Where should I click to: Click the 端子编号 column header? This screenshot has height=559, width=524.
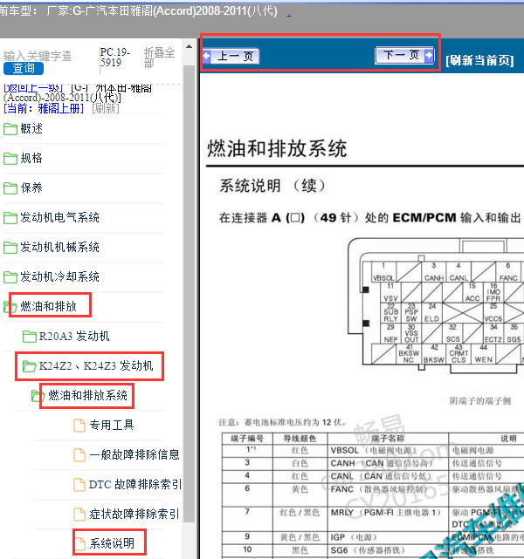(247, 439)
